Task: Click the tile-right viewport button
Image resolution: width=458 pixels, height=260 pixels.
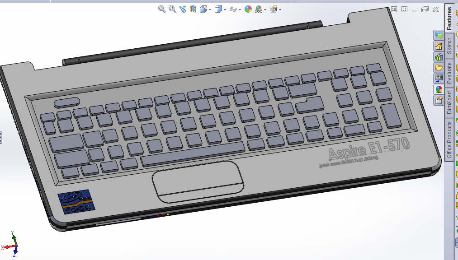Action: [404, 9]
